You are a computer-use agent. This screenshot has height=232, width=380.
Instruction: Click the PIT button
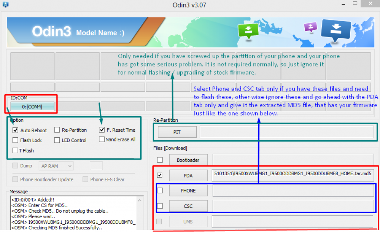(x=177, y=132)
